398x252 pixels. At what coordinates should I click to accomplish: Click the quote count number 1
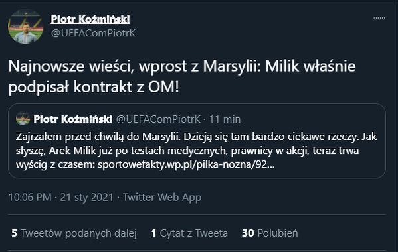tap(153, 233)
